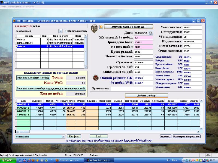
Task: Click right arrow of horizontal table scrollbar
Action: pyautogui.click(x=198, y=131)
